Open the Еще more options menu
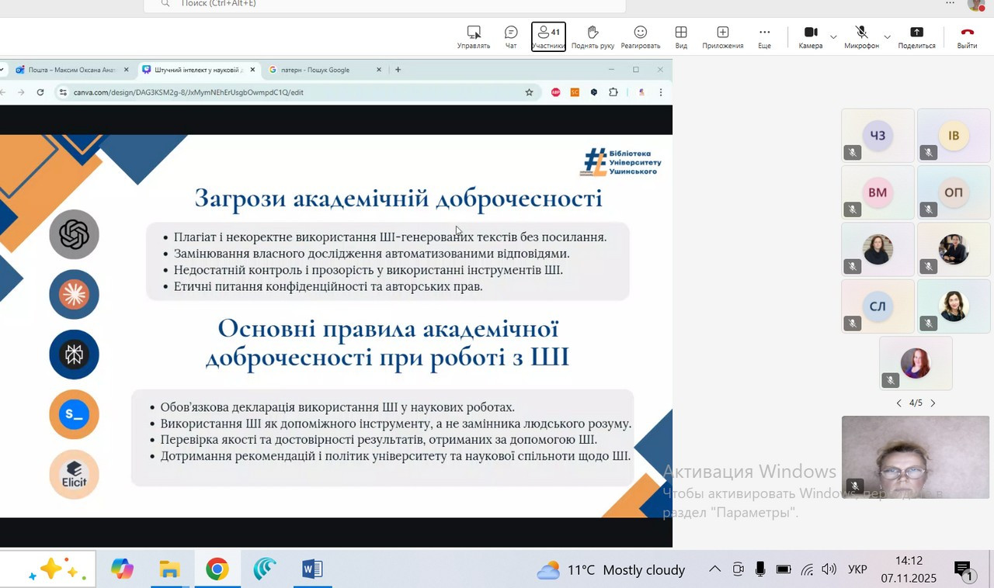994x588 pixels. pyautogui.click(x=764, y=36)
